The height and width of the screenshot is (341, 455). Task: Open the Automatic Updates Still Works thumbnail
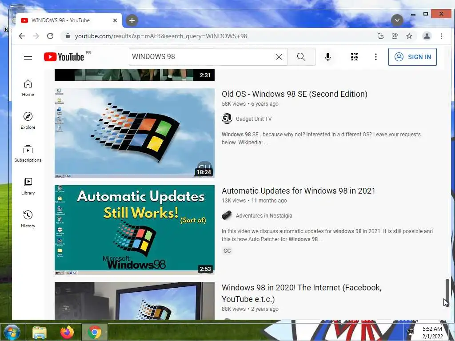(135, 230)
